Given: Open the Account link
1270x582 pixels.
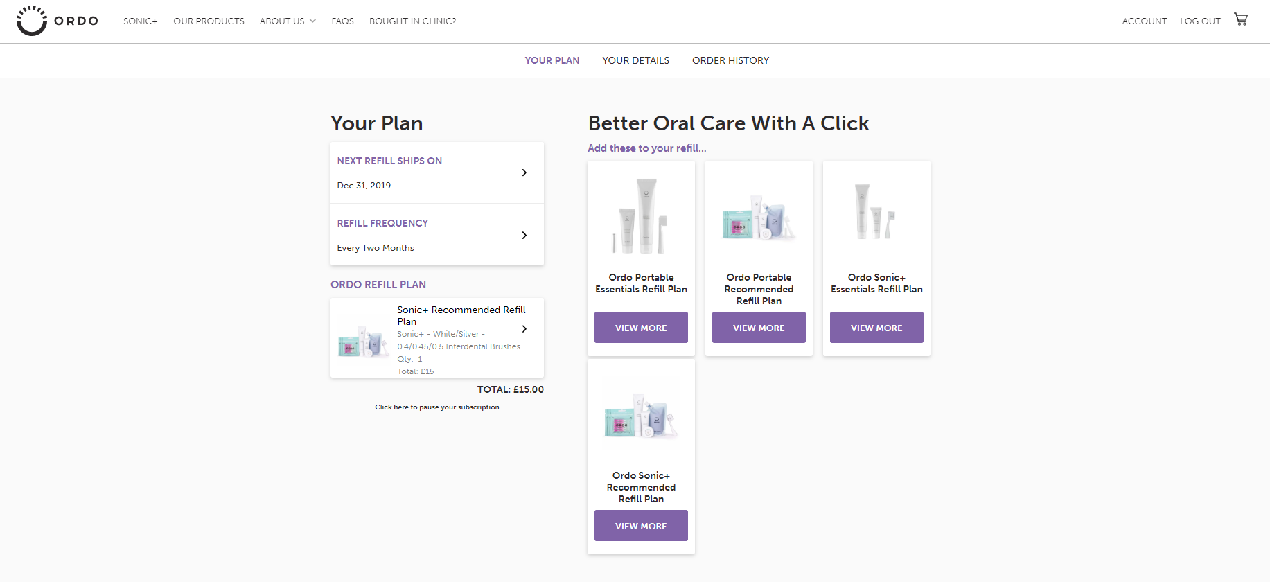Looking at the screenshot, I should click(x=1145, y=21).
